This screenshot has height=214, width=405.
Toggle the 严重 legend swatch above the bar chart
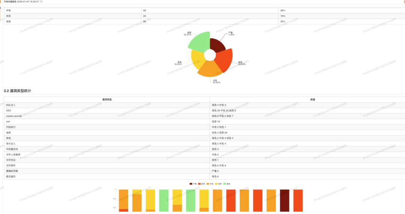pos(191,184)
